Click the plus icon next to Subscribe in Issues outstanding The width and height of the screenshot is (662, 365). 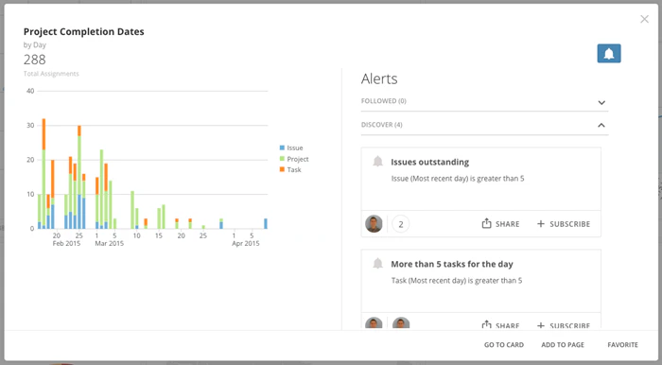coord(541,224)
